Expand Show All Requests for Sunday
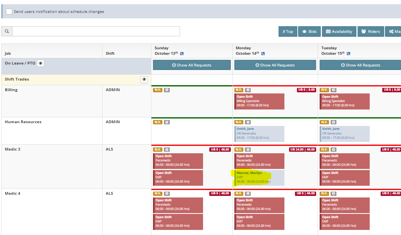401x235 pixels. [192, 65]
